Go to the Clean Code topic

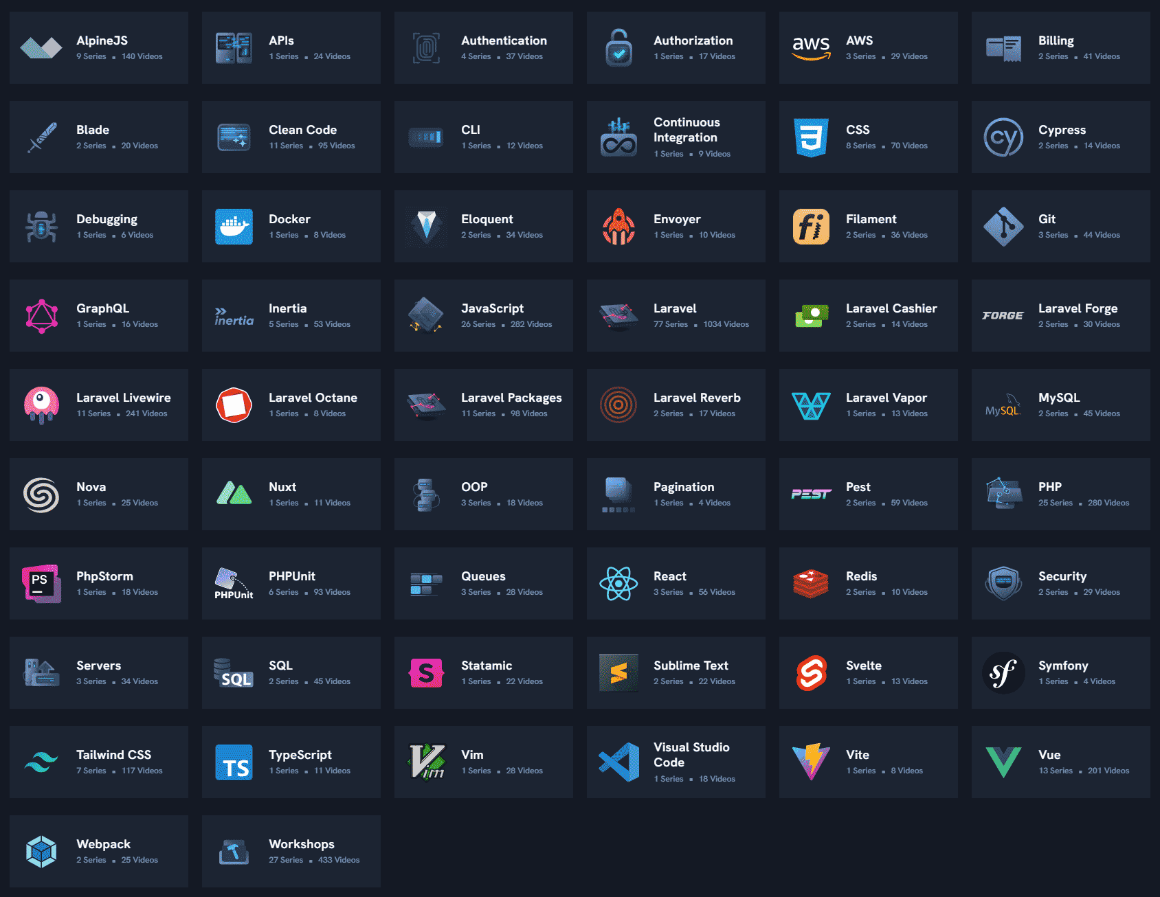tap(302, 130)
